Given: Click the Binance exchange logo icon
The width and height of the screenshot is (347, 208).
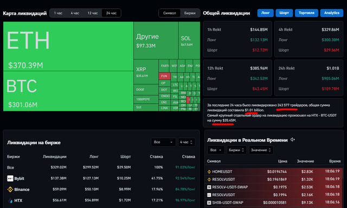Looking at the screenshot, I should [10, 190].
